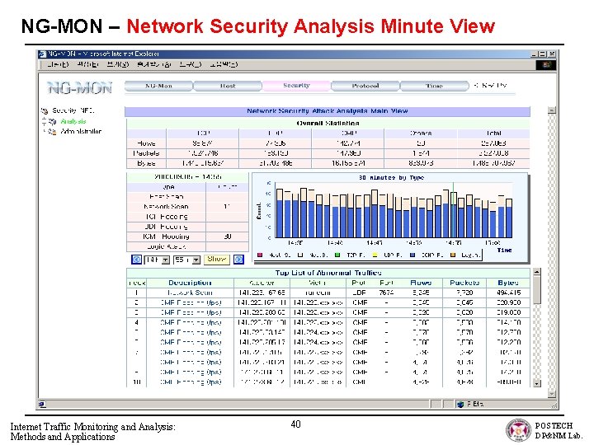Switch to the Time tab
The image size is (594, 445).
pyautogui.click(x=435, y=87)
